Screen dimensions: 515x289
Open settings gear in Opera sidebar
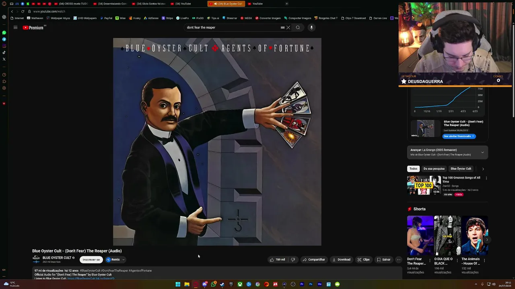click(x=4, y=88)
